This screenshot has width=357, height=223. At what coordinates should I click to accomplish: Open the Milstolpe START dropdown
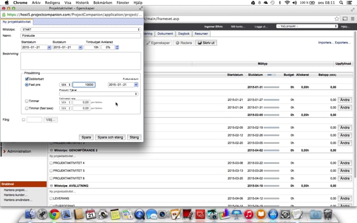[x=80, y=30]
